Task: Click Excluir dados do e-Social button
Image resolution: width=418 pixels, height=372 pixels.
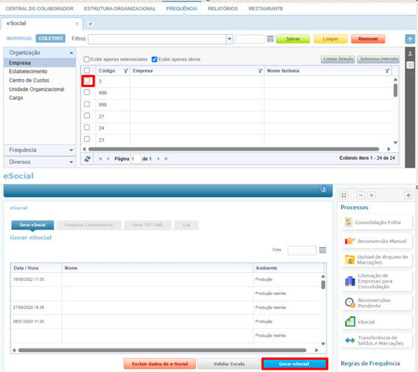Action: click(x=160, y=364)
